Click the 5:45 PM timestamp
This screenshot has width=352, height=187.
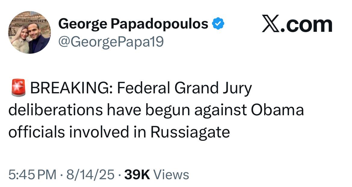[x=32, y=174]
